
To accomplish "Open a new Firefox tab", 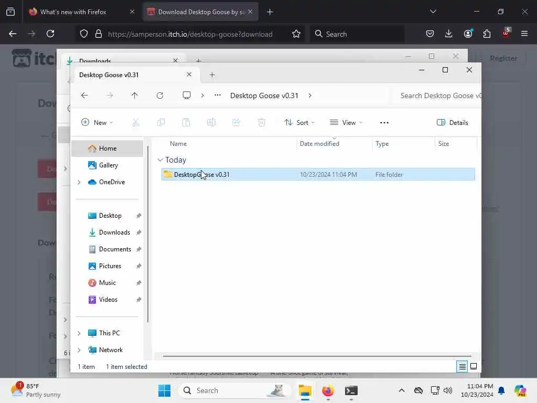I will tap(270, 12).
